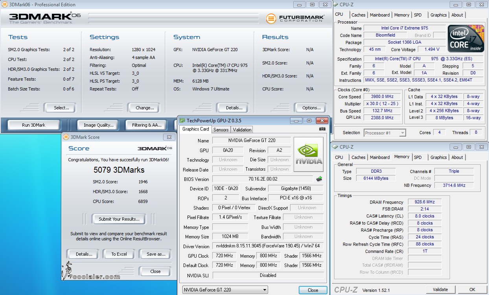This screenshot has height=295, width=489.
Task: Click the Image Quality... button
Action: [x=98, y=125]
